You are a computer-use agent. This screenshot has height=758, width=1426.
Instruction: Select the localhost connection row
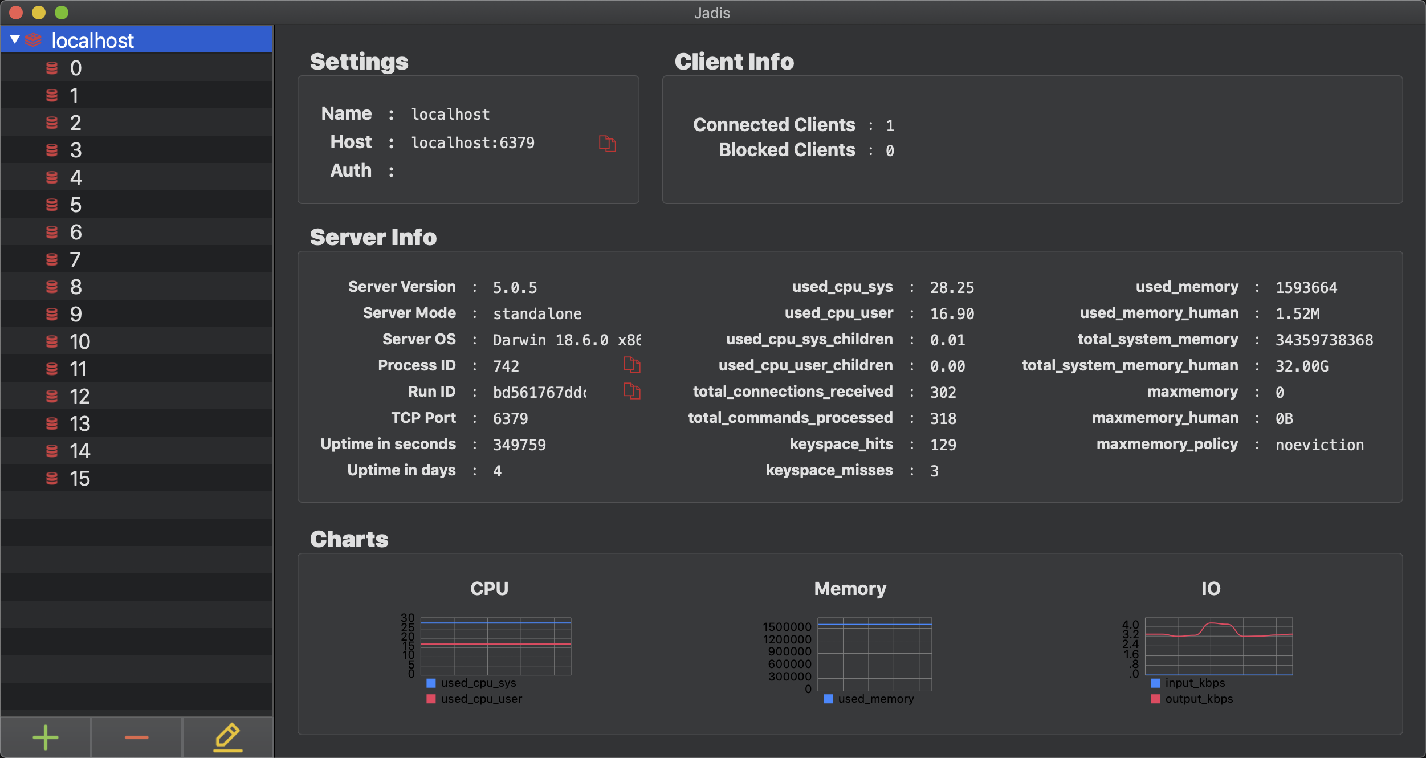click(x=137, y=40)
